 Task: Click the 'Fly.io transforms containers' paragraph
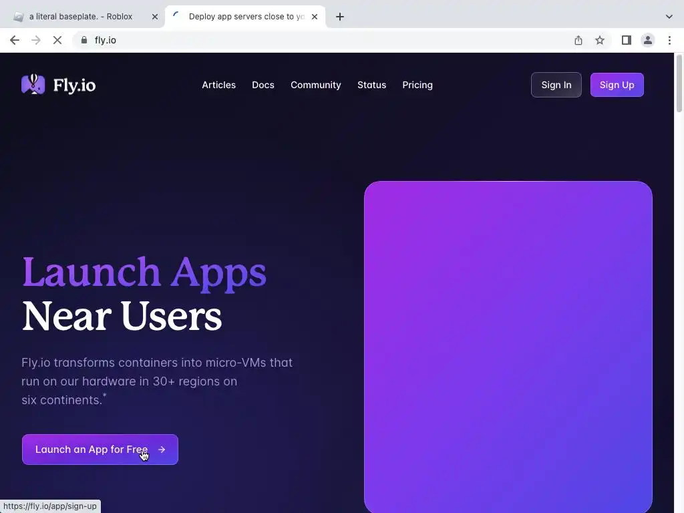(x=157, y=381)
